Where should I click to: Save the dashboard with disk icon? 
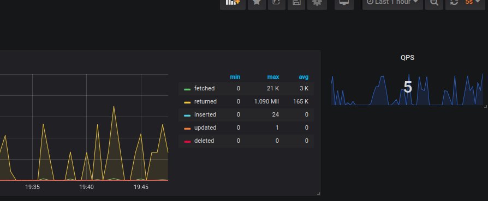click(296, 3)
